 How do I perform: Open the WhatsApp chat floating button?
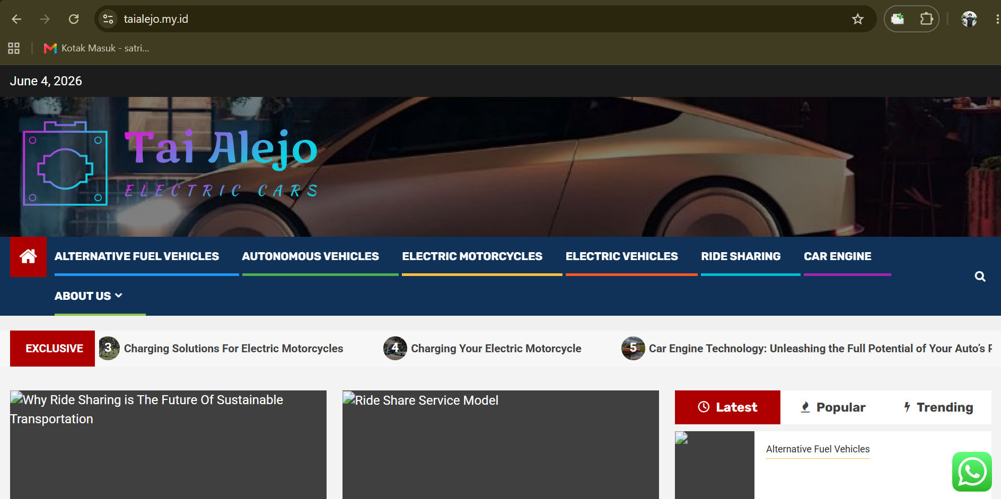tap(972, 471)
